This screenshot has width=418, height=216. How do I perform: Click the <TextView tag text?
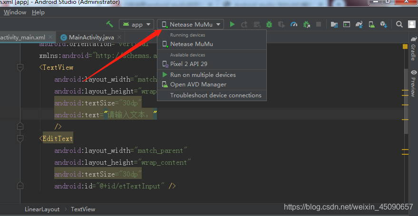click(56, 67)
